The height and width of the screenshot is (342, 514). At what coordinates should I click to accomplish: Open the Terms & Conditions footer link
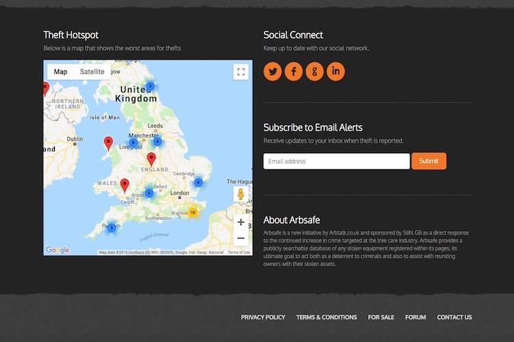click(x=326, y=317)
